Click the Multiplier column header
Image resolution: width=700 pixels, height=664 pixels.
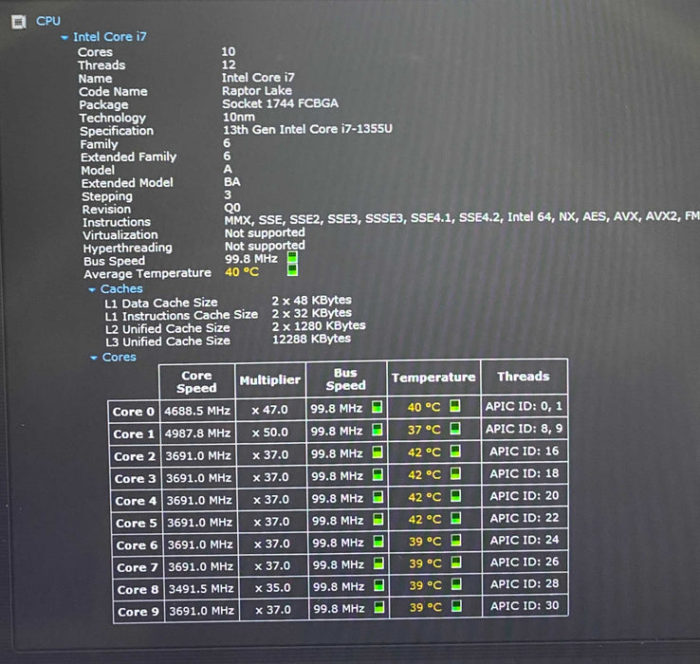(x=270, y=380)
